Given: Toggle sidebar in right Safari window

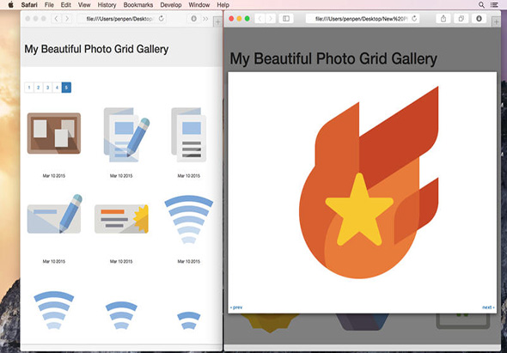Looking at the screenshot, I should click(x=286, y=19).
